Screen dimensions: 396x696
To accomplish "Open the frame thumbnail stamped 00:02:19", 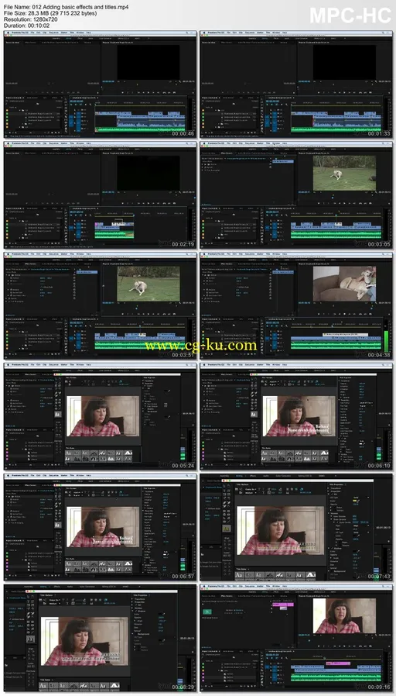I will [x=100, y=195].
